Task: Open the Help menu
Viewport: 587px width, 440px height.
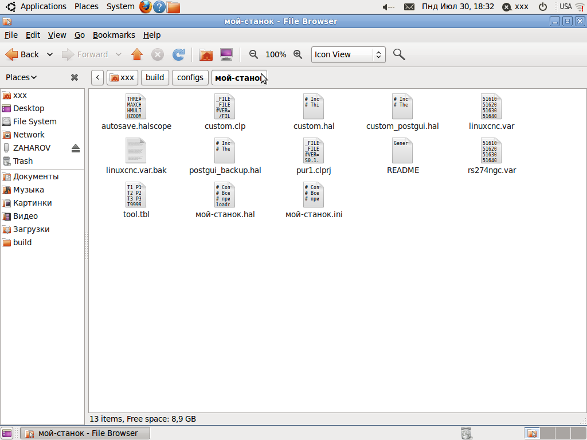Action: pos(151,35)
